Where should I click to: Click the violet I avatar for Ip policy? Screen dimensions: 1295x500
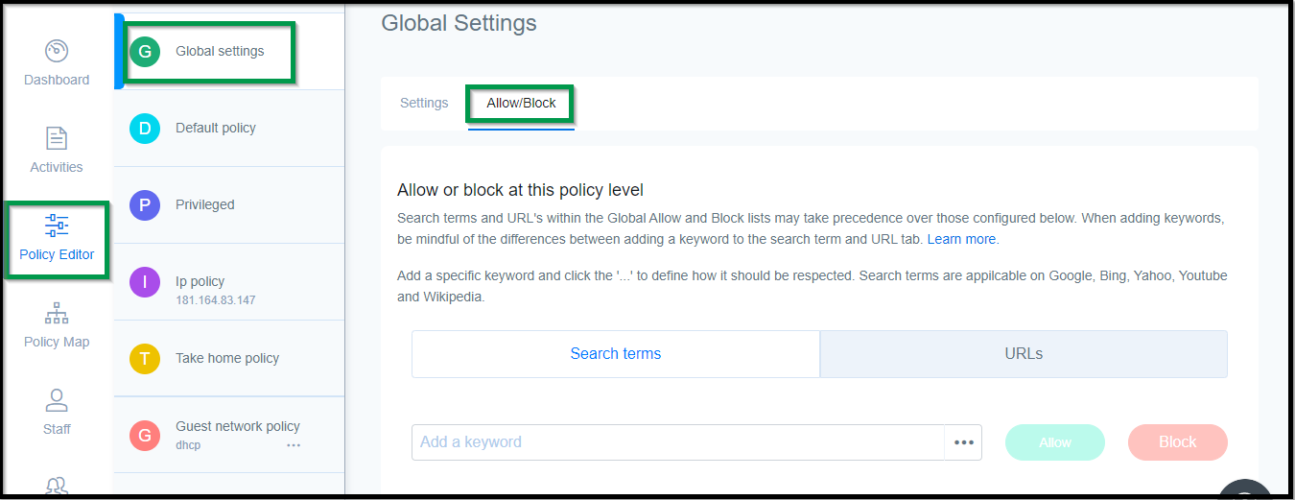coord(145,282)
